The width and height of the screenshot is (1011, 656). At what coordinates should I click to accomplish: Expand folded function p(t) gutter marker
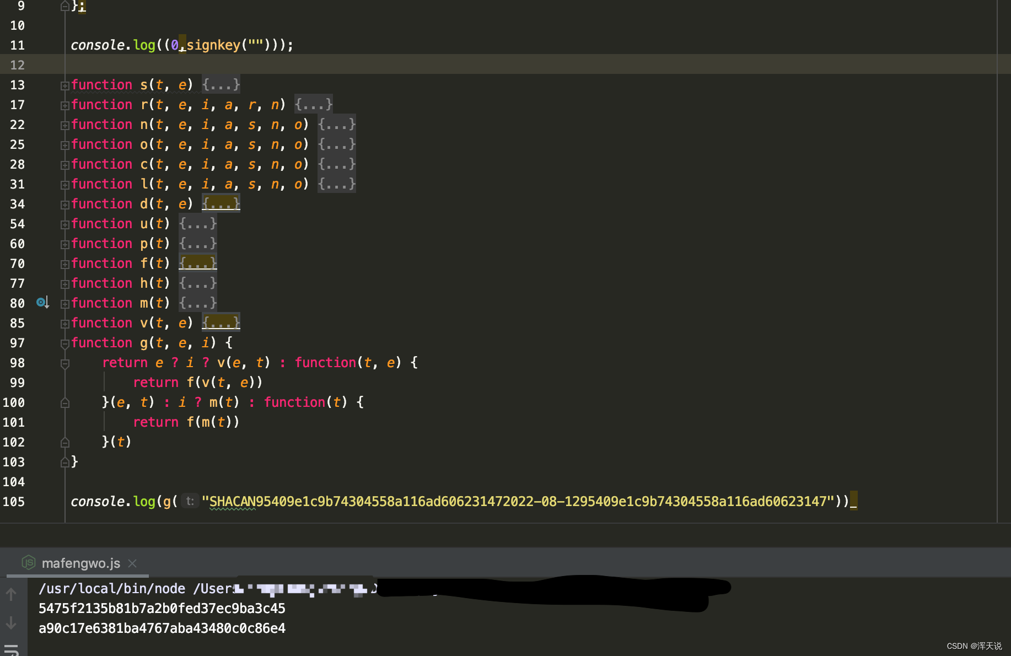pos(64,244)
